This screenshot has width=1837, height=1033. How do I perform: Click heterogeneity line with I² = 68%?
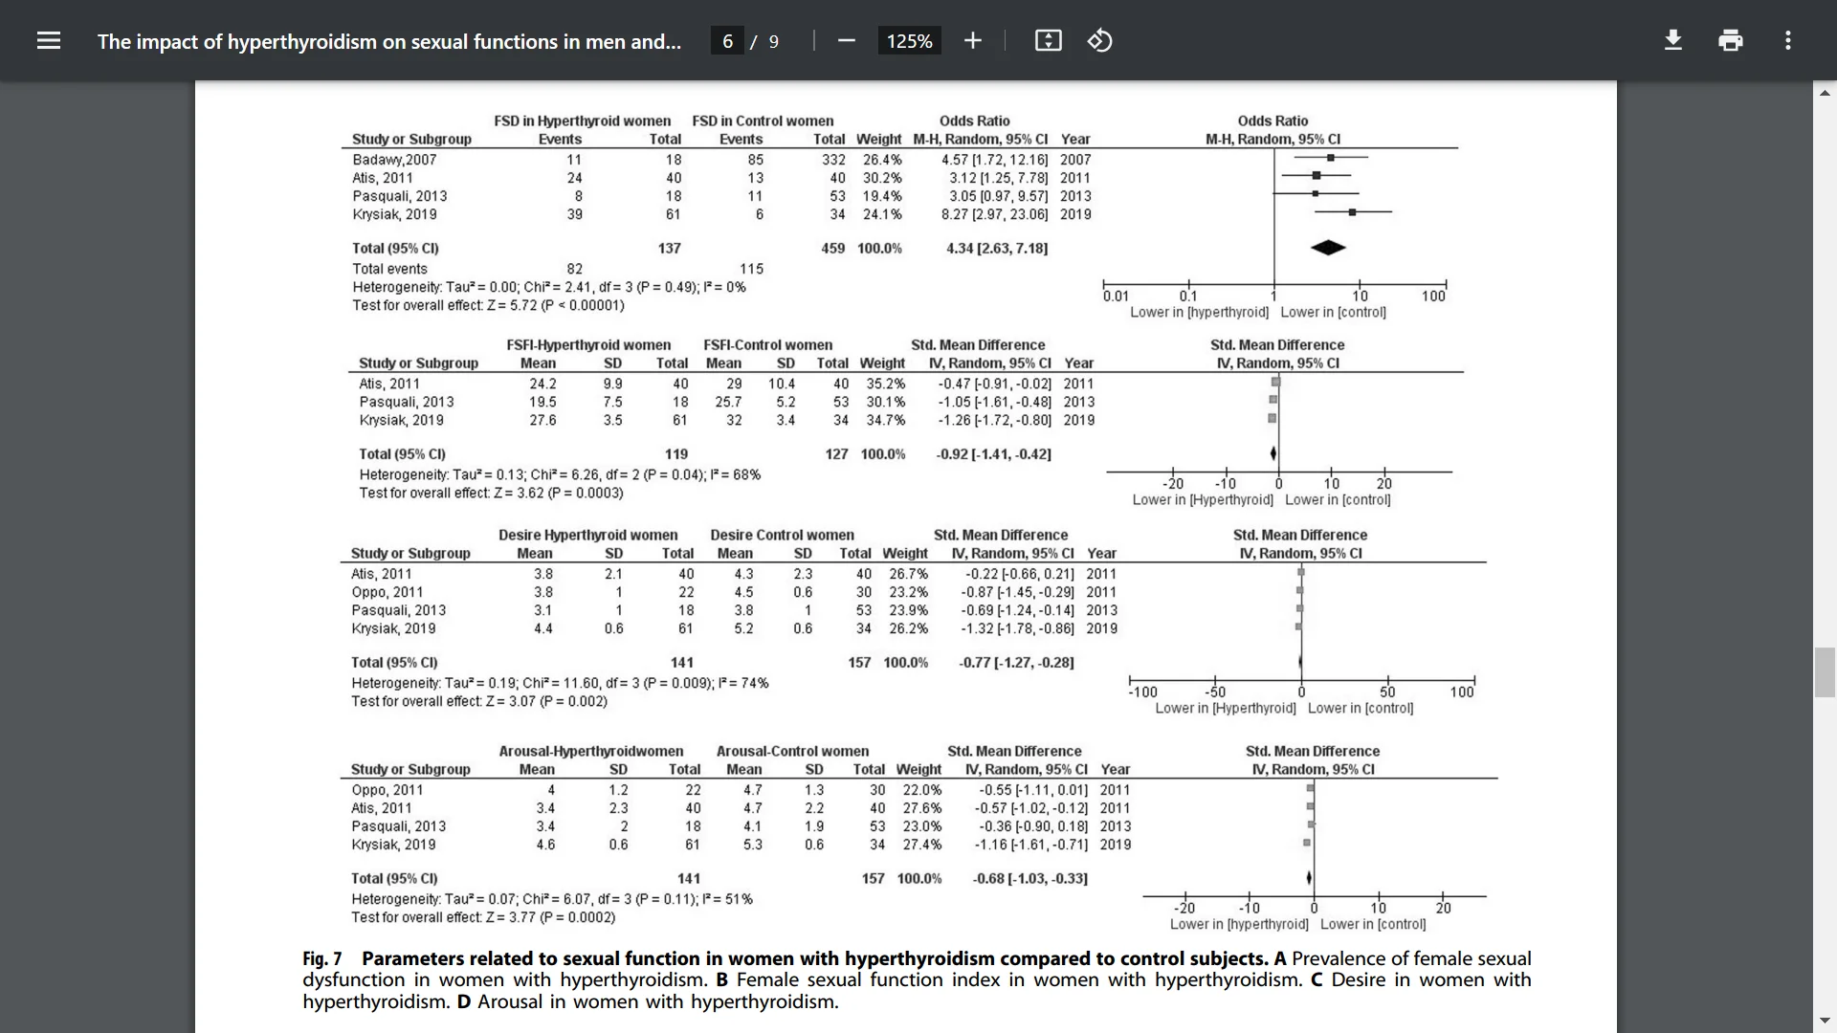click(x=560, y=474)
